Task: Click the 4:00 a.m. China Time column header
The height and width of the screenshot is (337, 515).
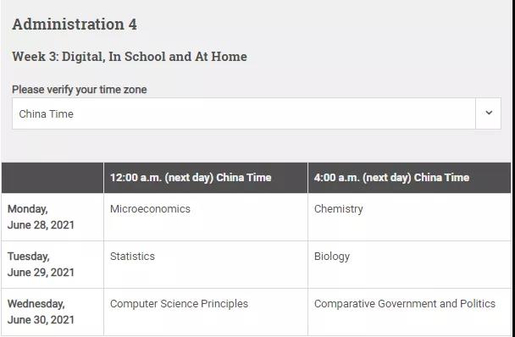Action: (x=410, y=178)
